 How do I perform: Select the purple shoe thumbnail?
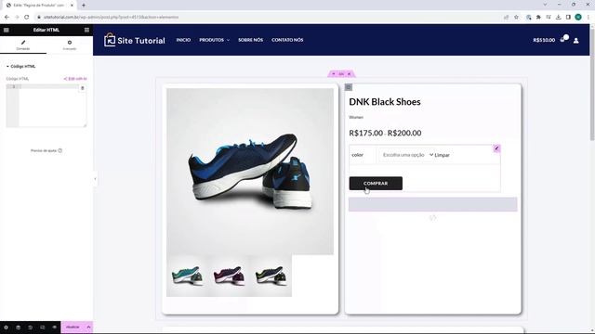(x=229, y=276)
